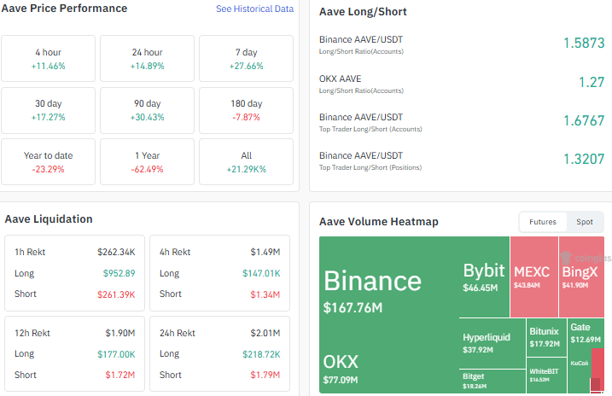
Task: Select the 90 day performance card
Action: [x=147, y=110]
